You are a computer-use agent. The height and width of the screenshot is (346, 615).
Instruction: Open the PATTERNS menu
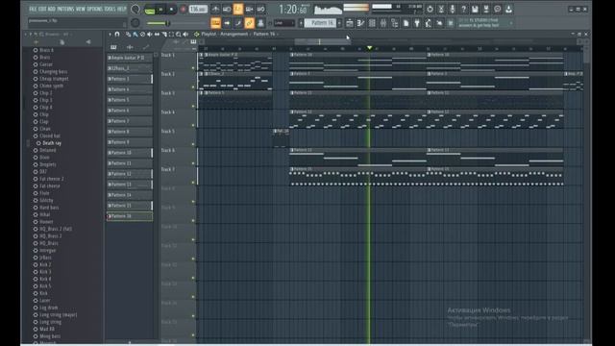(x=65, y=9)
